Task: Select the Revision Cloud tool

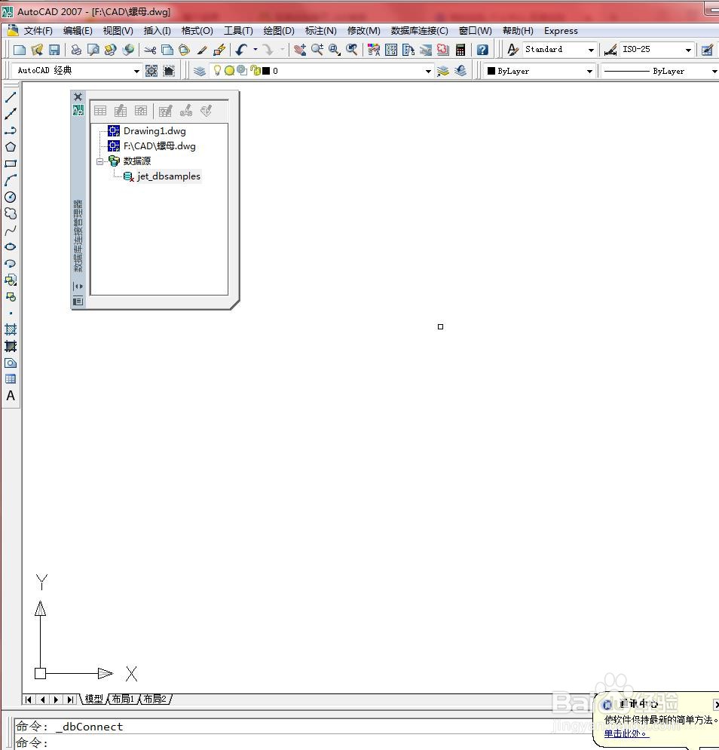Action: [x=11, y=213]
